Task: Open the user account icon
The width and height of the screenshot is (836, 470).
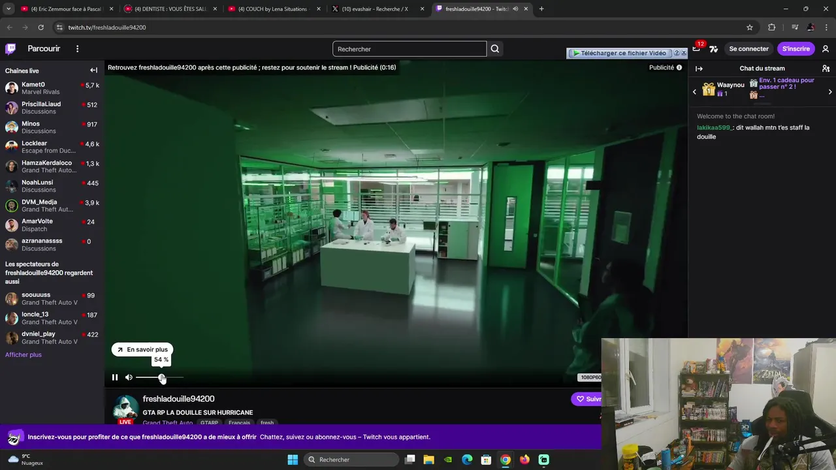Action: tap(826, 49)
